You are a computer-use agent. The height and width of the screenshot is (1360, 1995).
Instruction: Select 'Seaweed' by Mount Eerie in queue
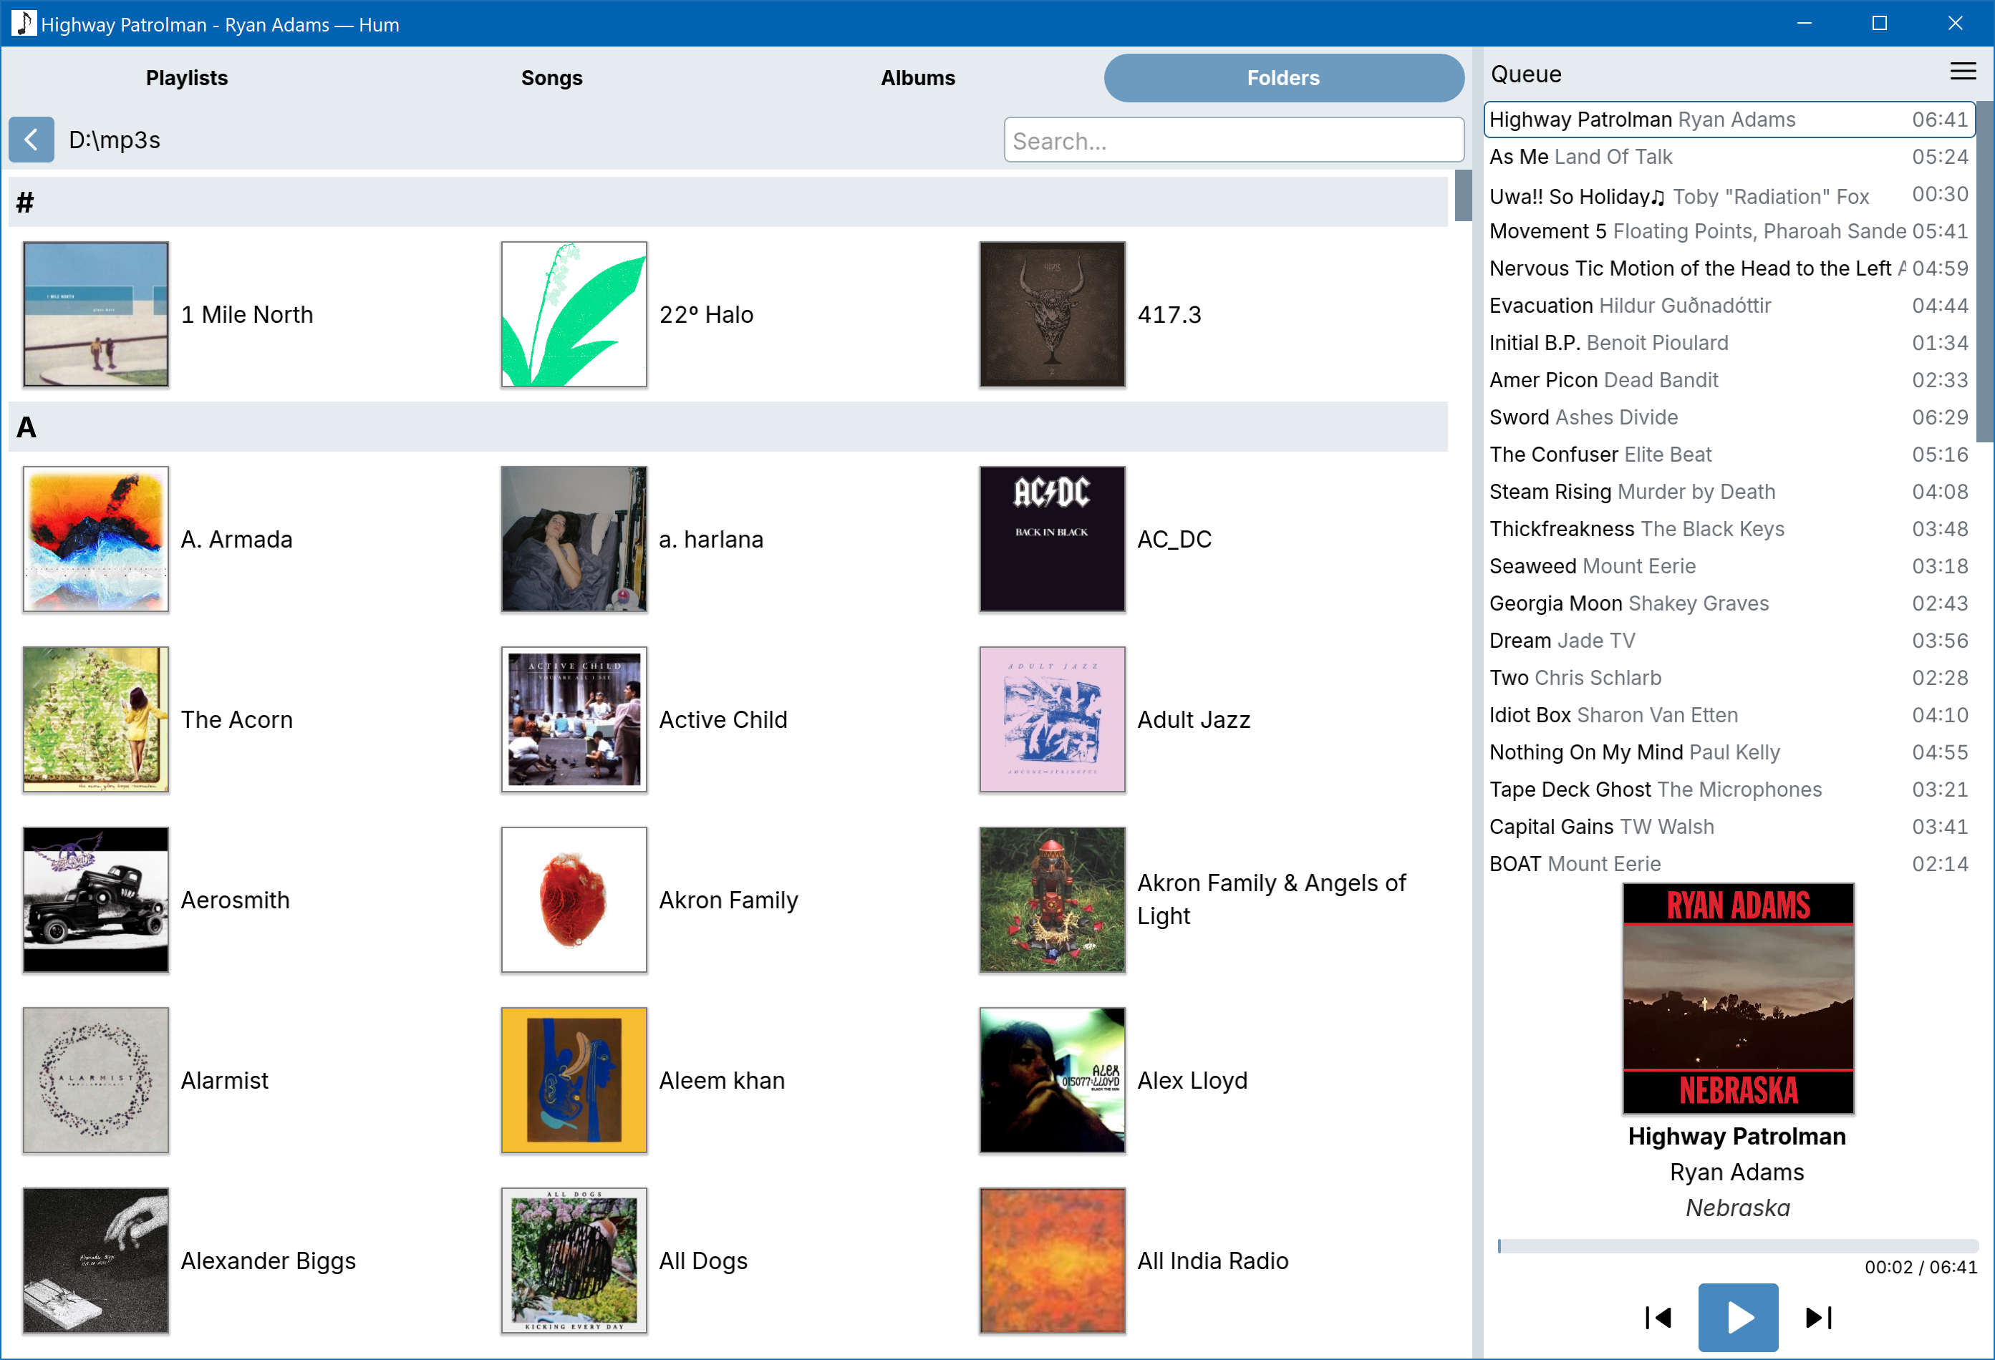1729,566
